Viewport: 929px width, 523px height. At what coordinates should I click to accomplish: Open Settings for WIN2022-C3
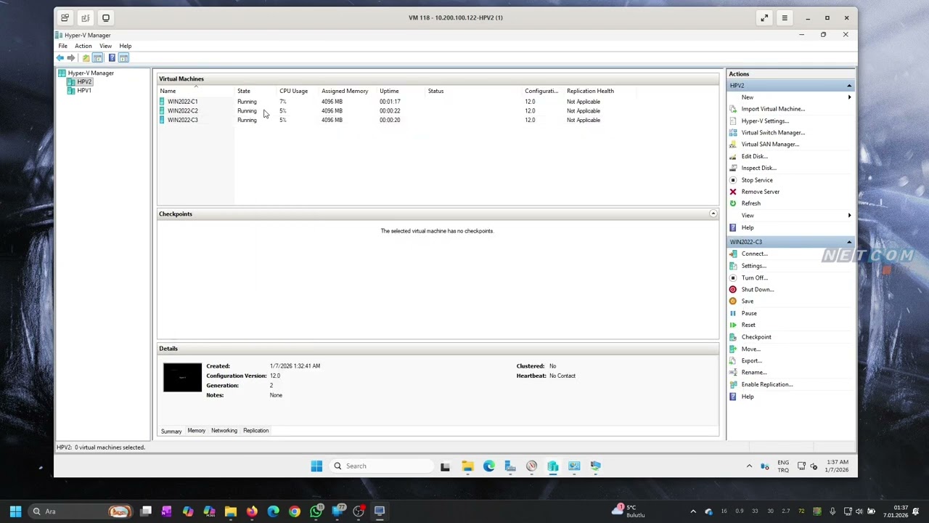tap(753, 266)
